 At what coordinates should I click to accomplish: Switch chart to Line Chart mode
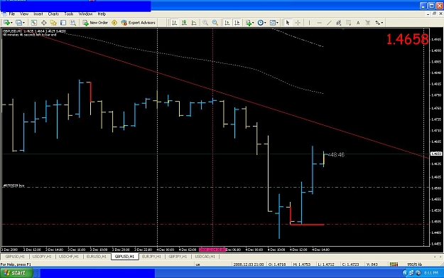pos(194,23)
